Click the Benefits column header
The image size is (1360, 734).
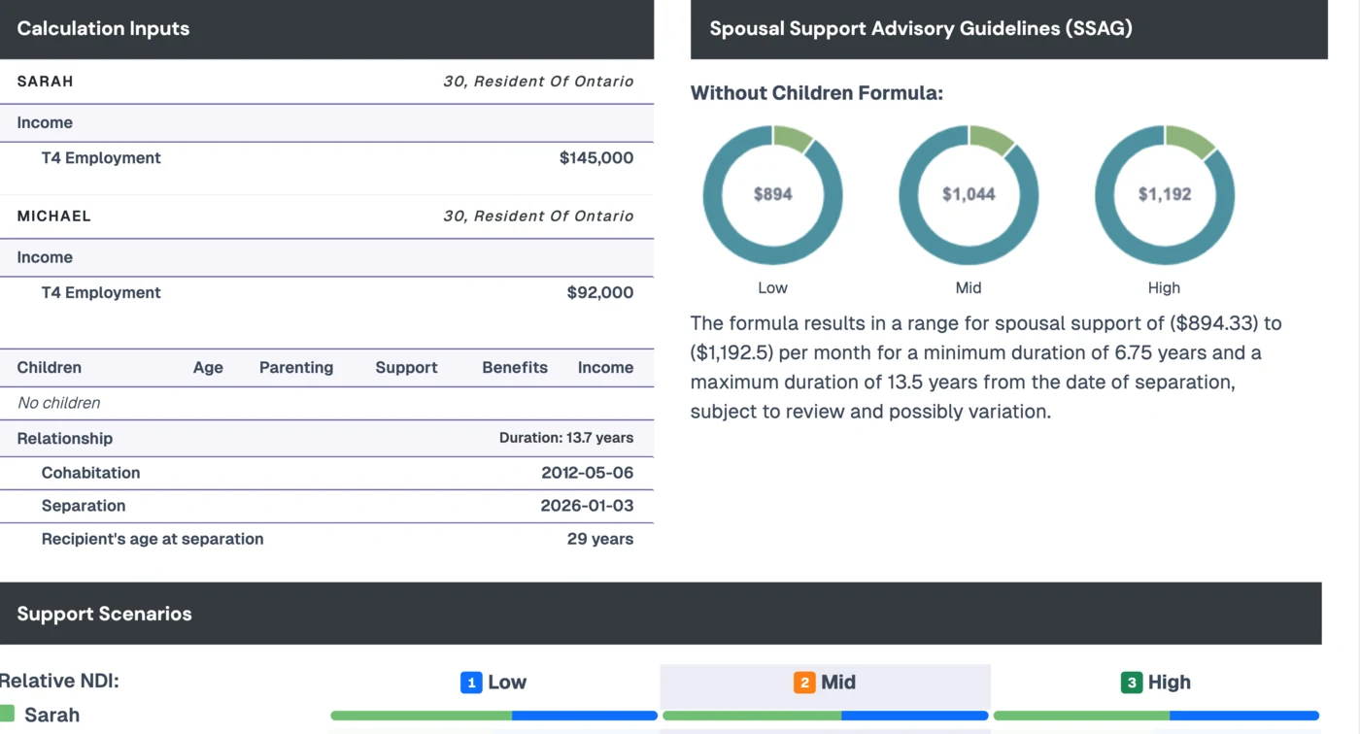(x=515, y=368)
